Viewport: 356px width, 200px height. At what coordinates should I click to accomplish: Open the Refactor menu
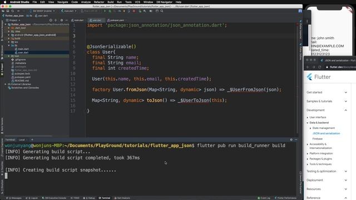pyautogui.click(x=99, y=2)
